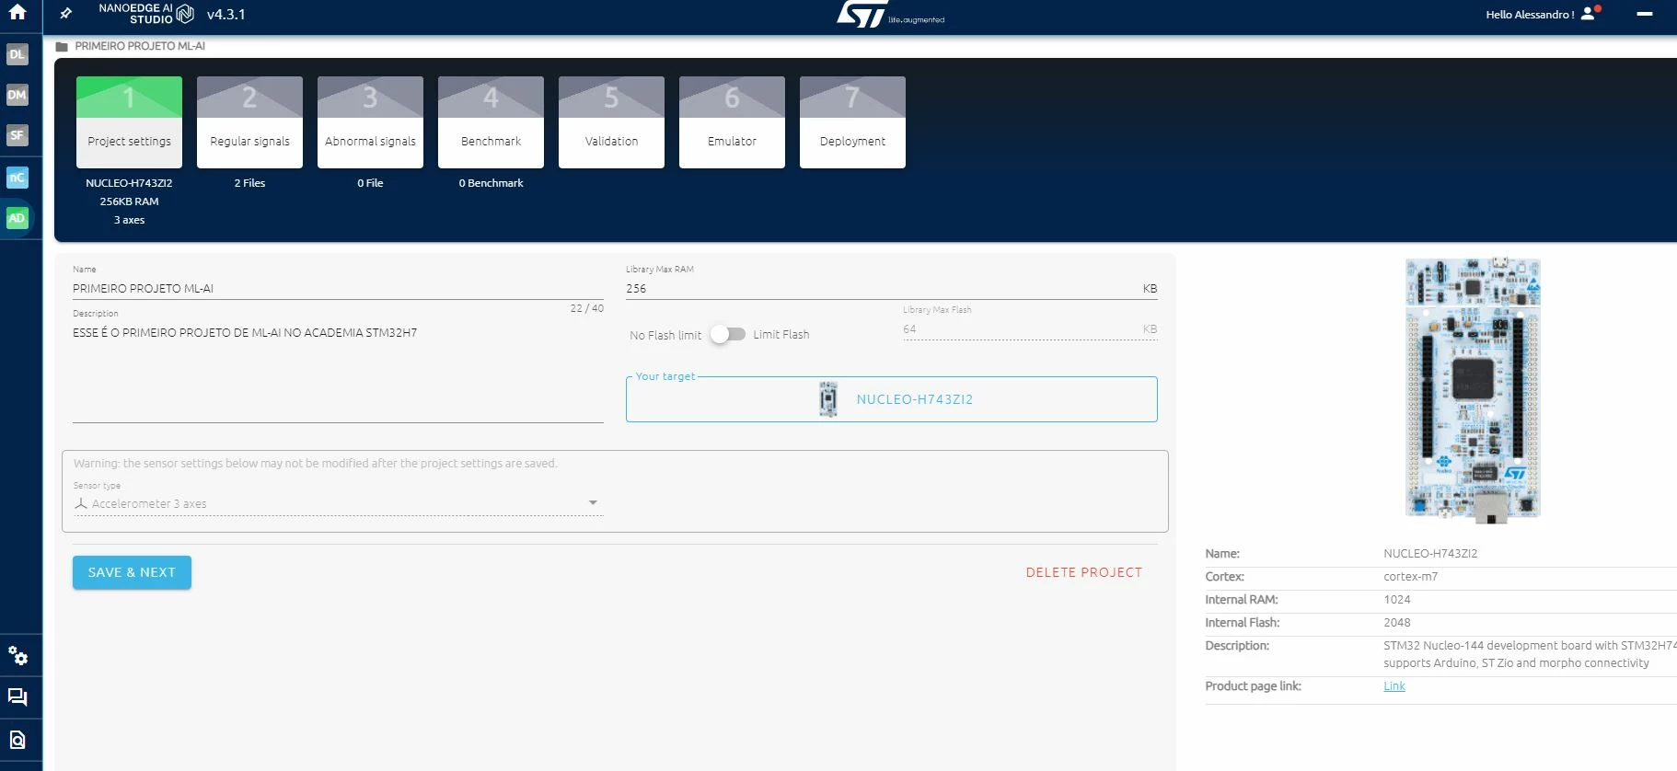Go to step 4 Benchmark

pyautogui.click(x=491, y=122)
